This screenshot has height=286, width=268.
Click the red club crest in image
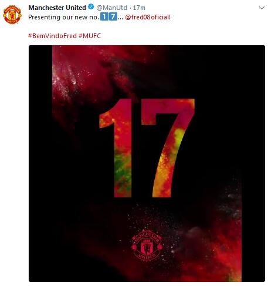[147, 245]
